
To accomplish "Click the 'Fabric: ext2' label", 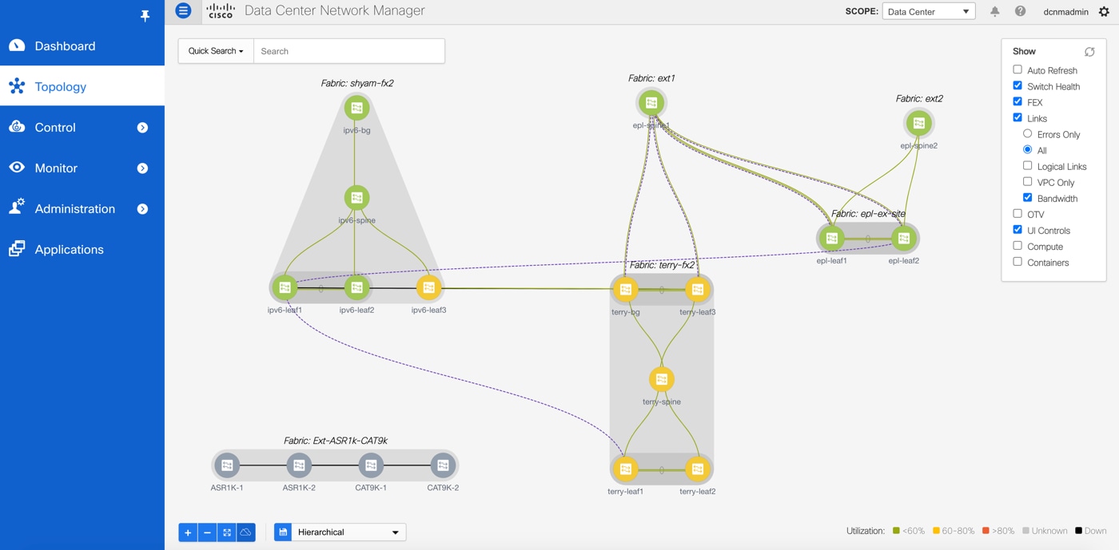I will pyautogui.click(x=919, y=99).
